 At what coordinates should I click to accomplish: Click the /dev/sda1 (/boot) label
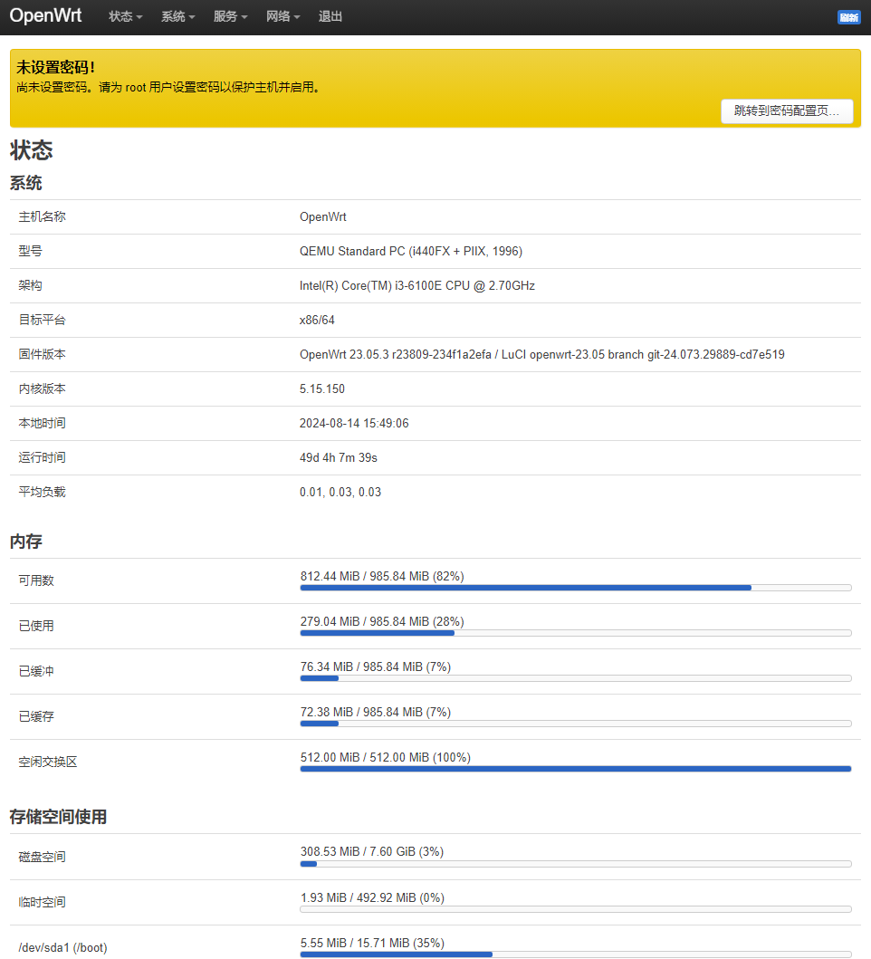(63, 947)
